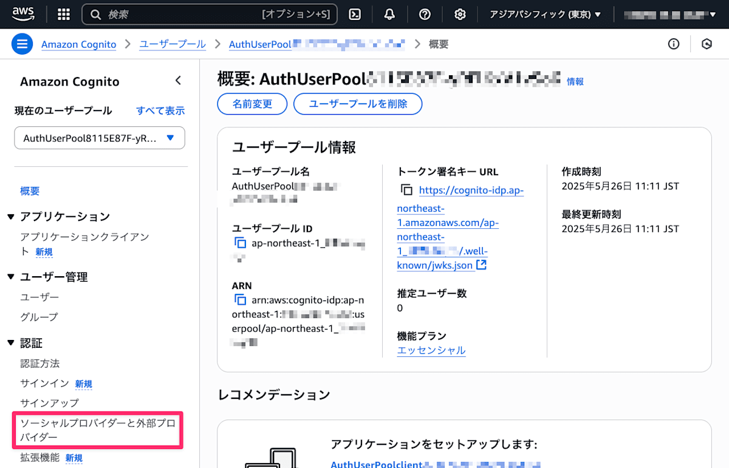Launch CloudShell from the header icon
This screenshot has width=729, height=468.
[x=356, y=14]
